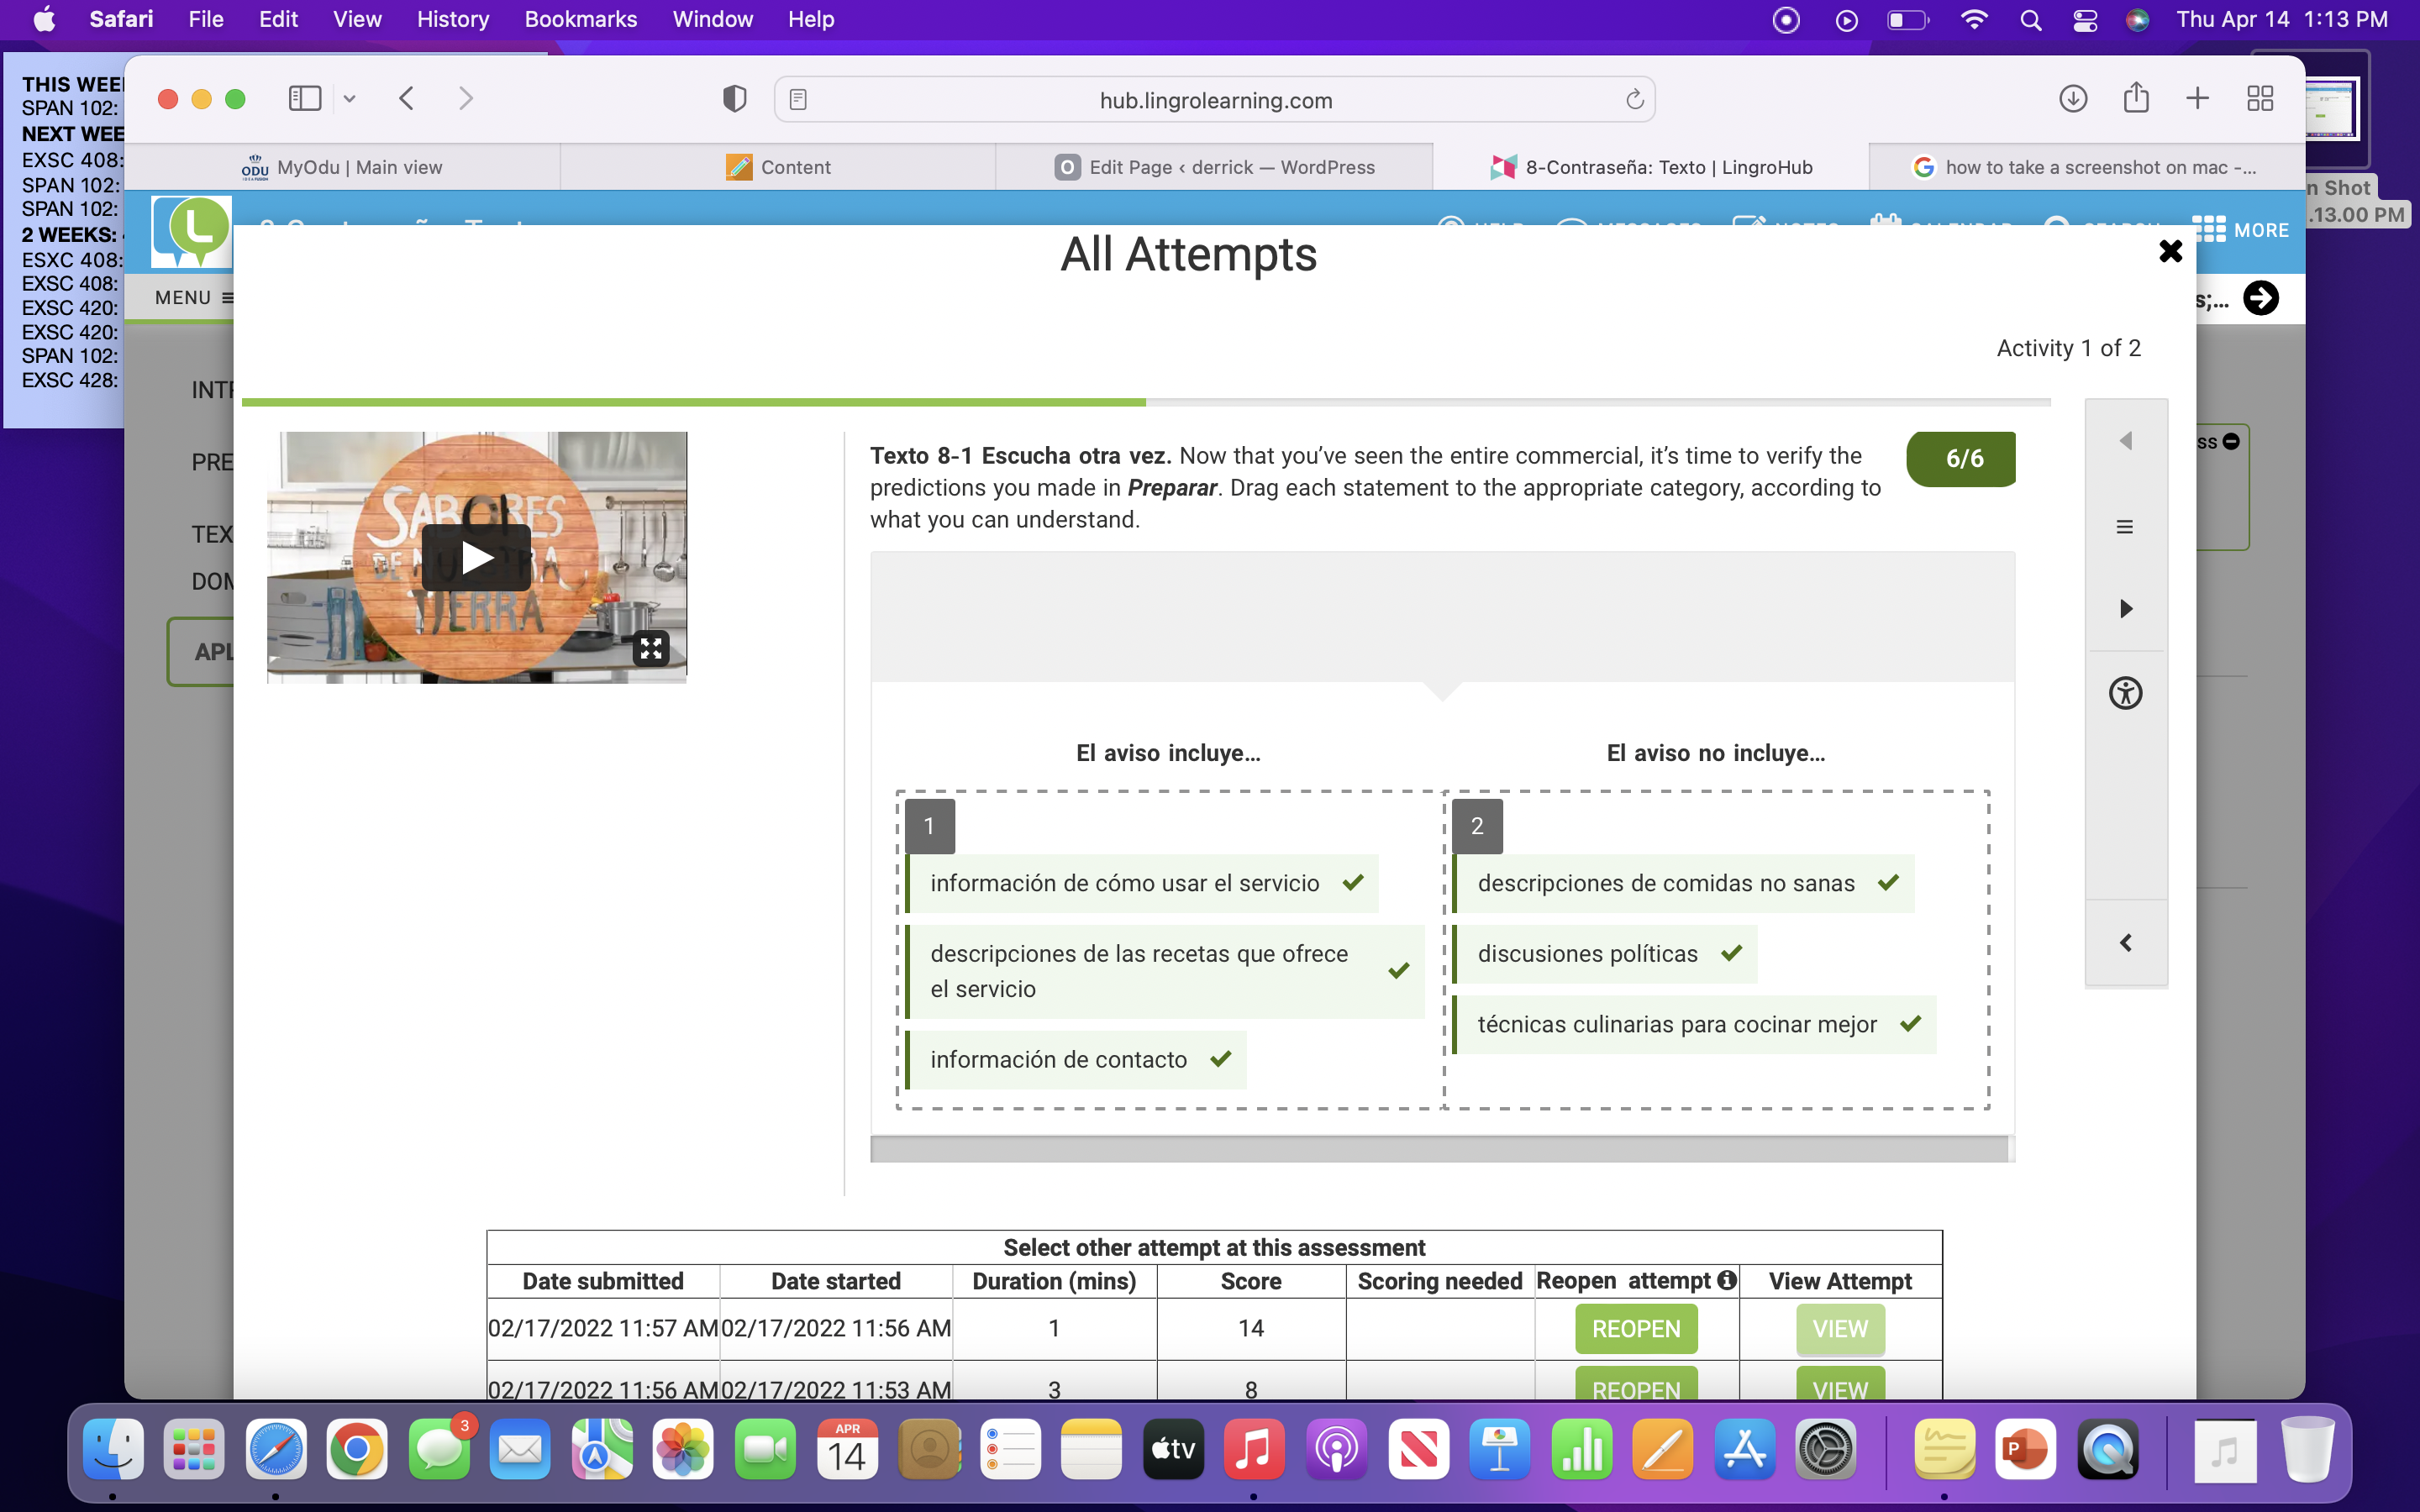Open a new Safari tab
Image resolution: width=2420 pixels, height=1512 pixels.
click(x=2197, y=98)
